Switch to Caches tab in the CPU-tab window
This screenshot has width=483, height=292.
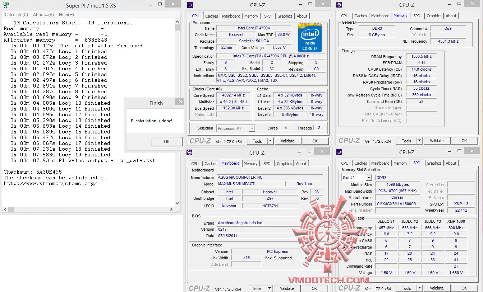[212, 16]
